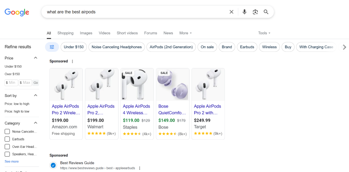
Task: Click the $249.99 Target price
Action: pos(202,121)
